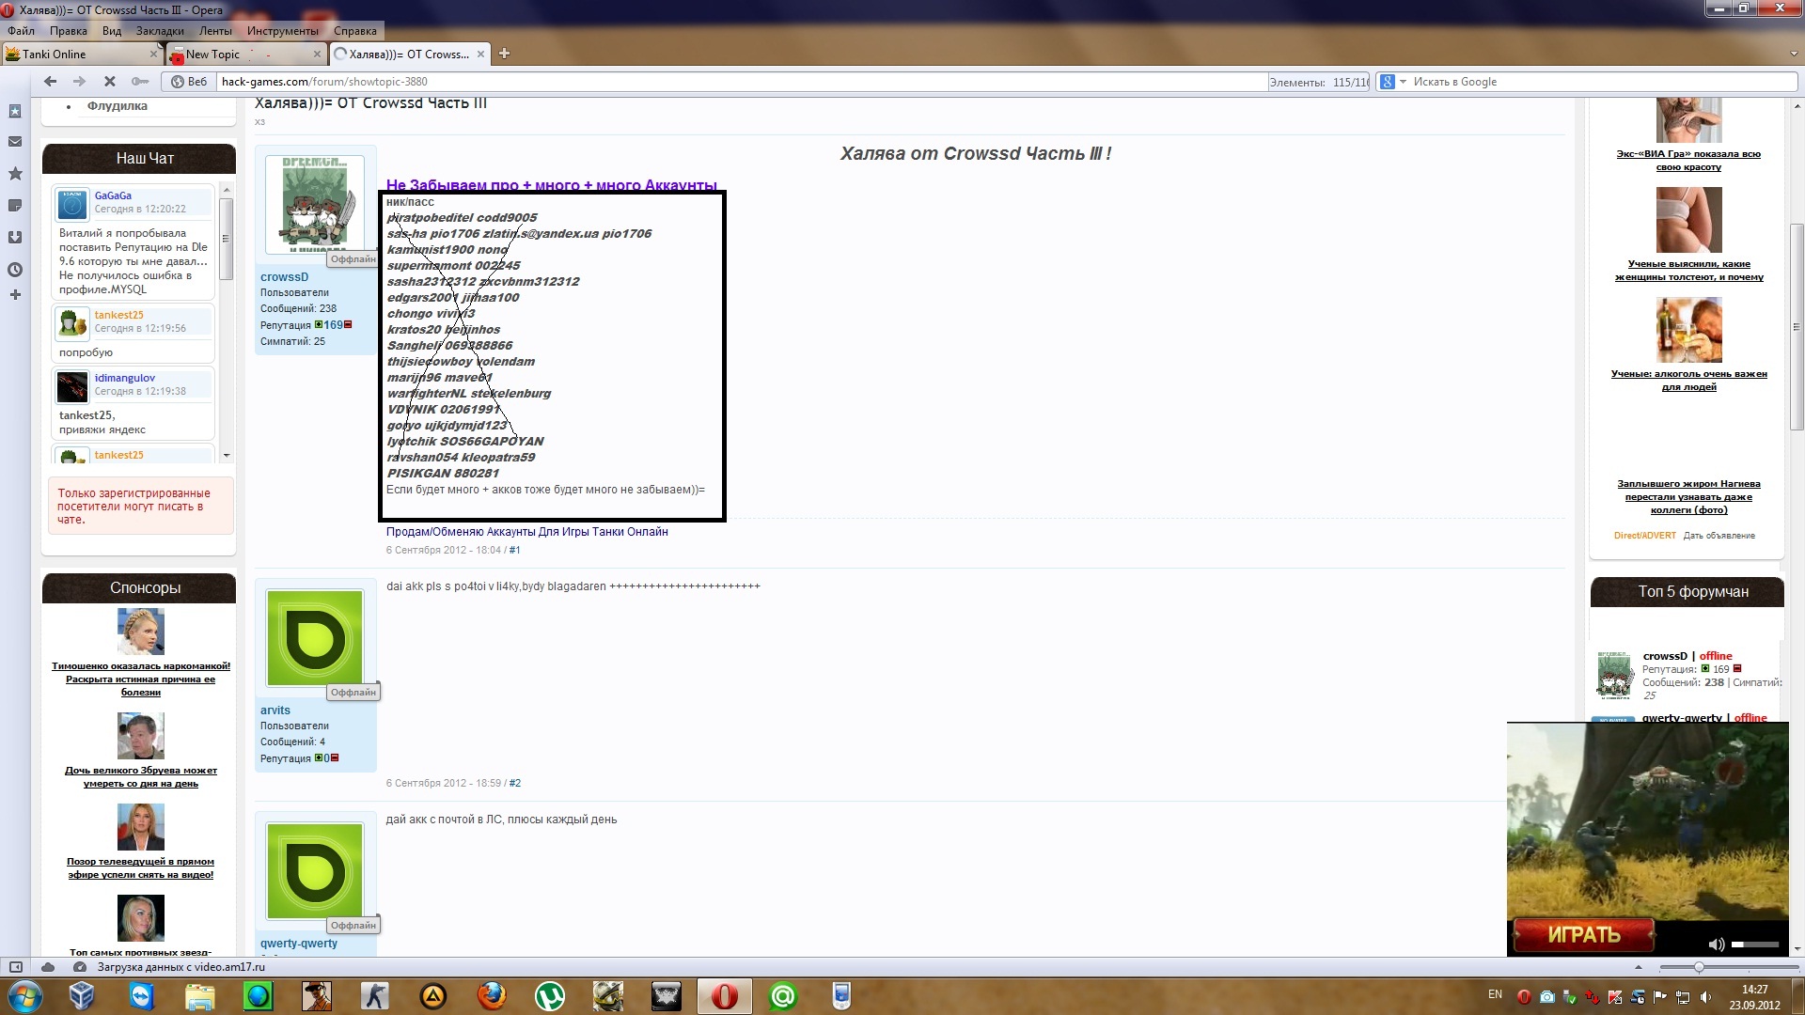Image resolution: width=1805 pixels, height=1015 pixels.
Task: Switch the EN keyboard language indicator
Action: coord(1495,994)
